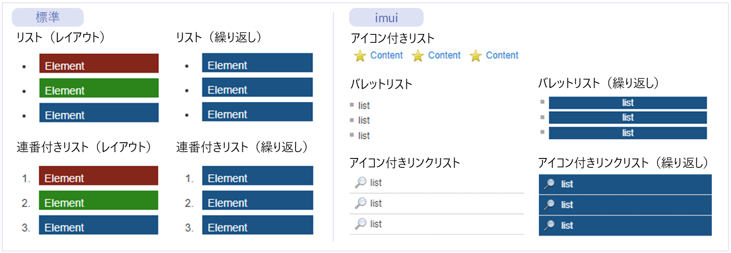This screenshot has width=731, height=253.
Task: Click magnifier icon in third white link row
Action: tap(361, 223)
